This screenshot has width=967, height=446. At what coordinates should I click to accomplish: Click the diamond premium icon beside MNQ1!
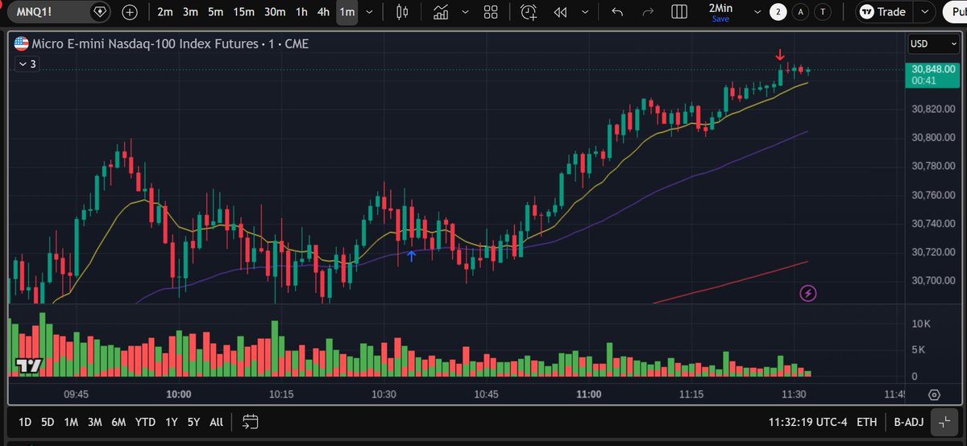(x=99, y=12)
